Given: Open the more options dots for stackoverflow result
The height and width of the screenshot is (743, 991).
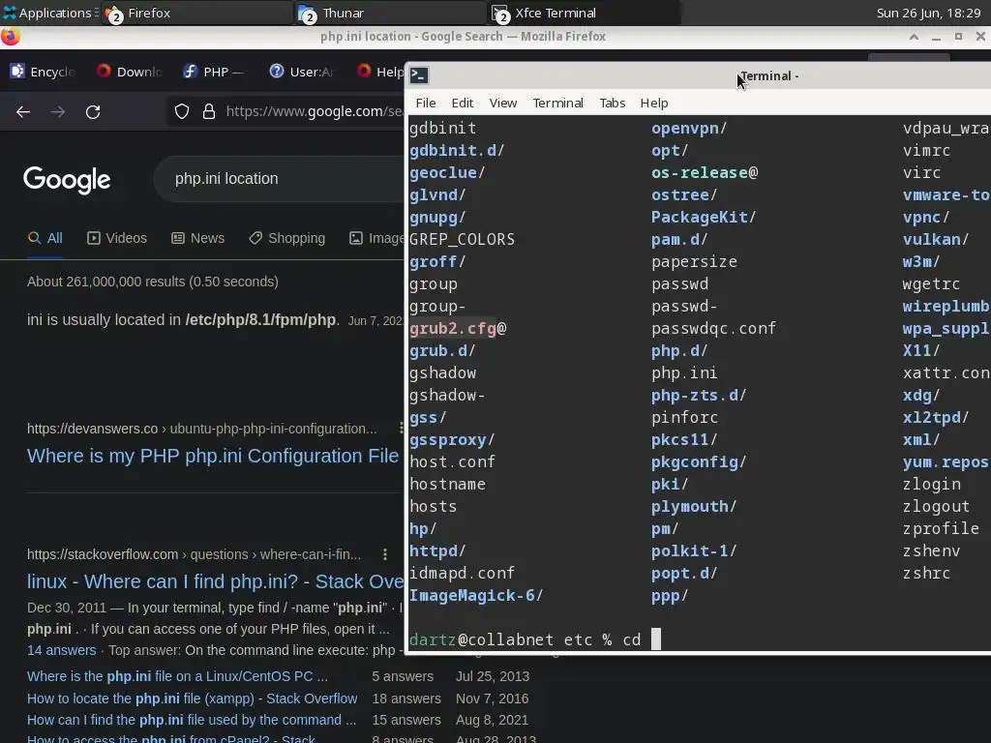Looking at the screenshot, I should [385, 554].
